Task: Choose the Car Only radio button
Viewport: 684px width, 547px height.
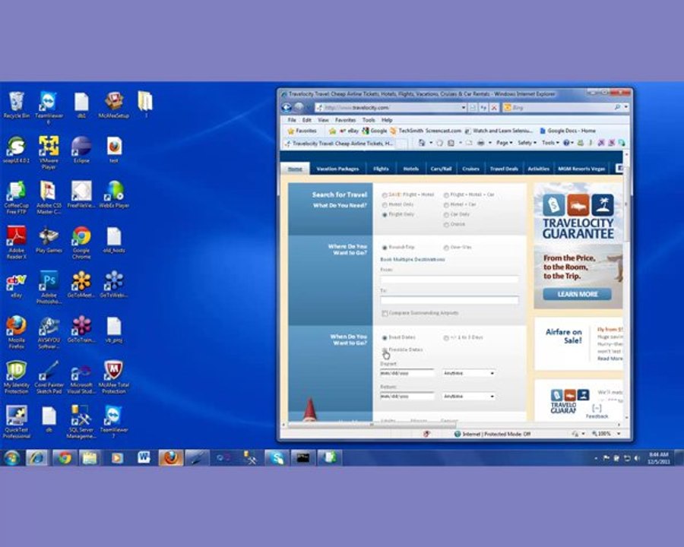Action: pyautogui.click(x=446, y=214)
